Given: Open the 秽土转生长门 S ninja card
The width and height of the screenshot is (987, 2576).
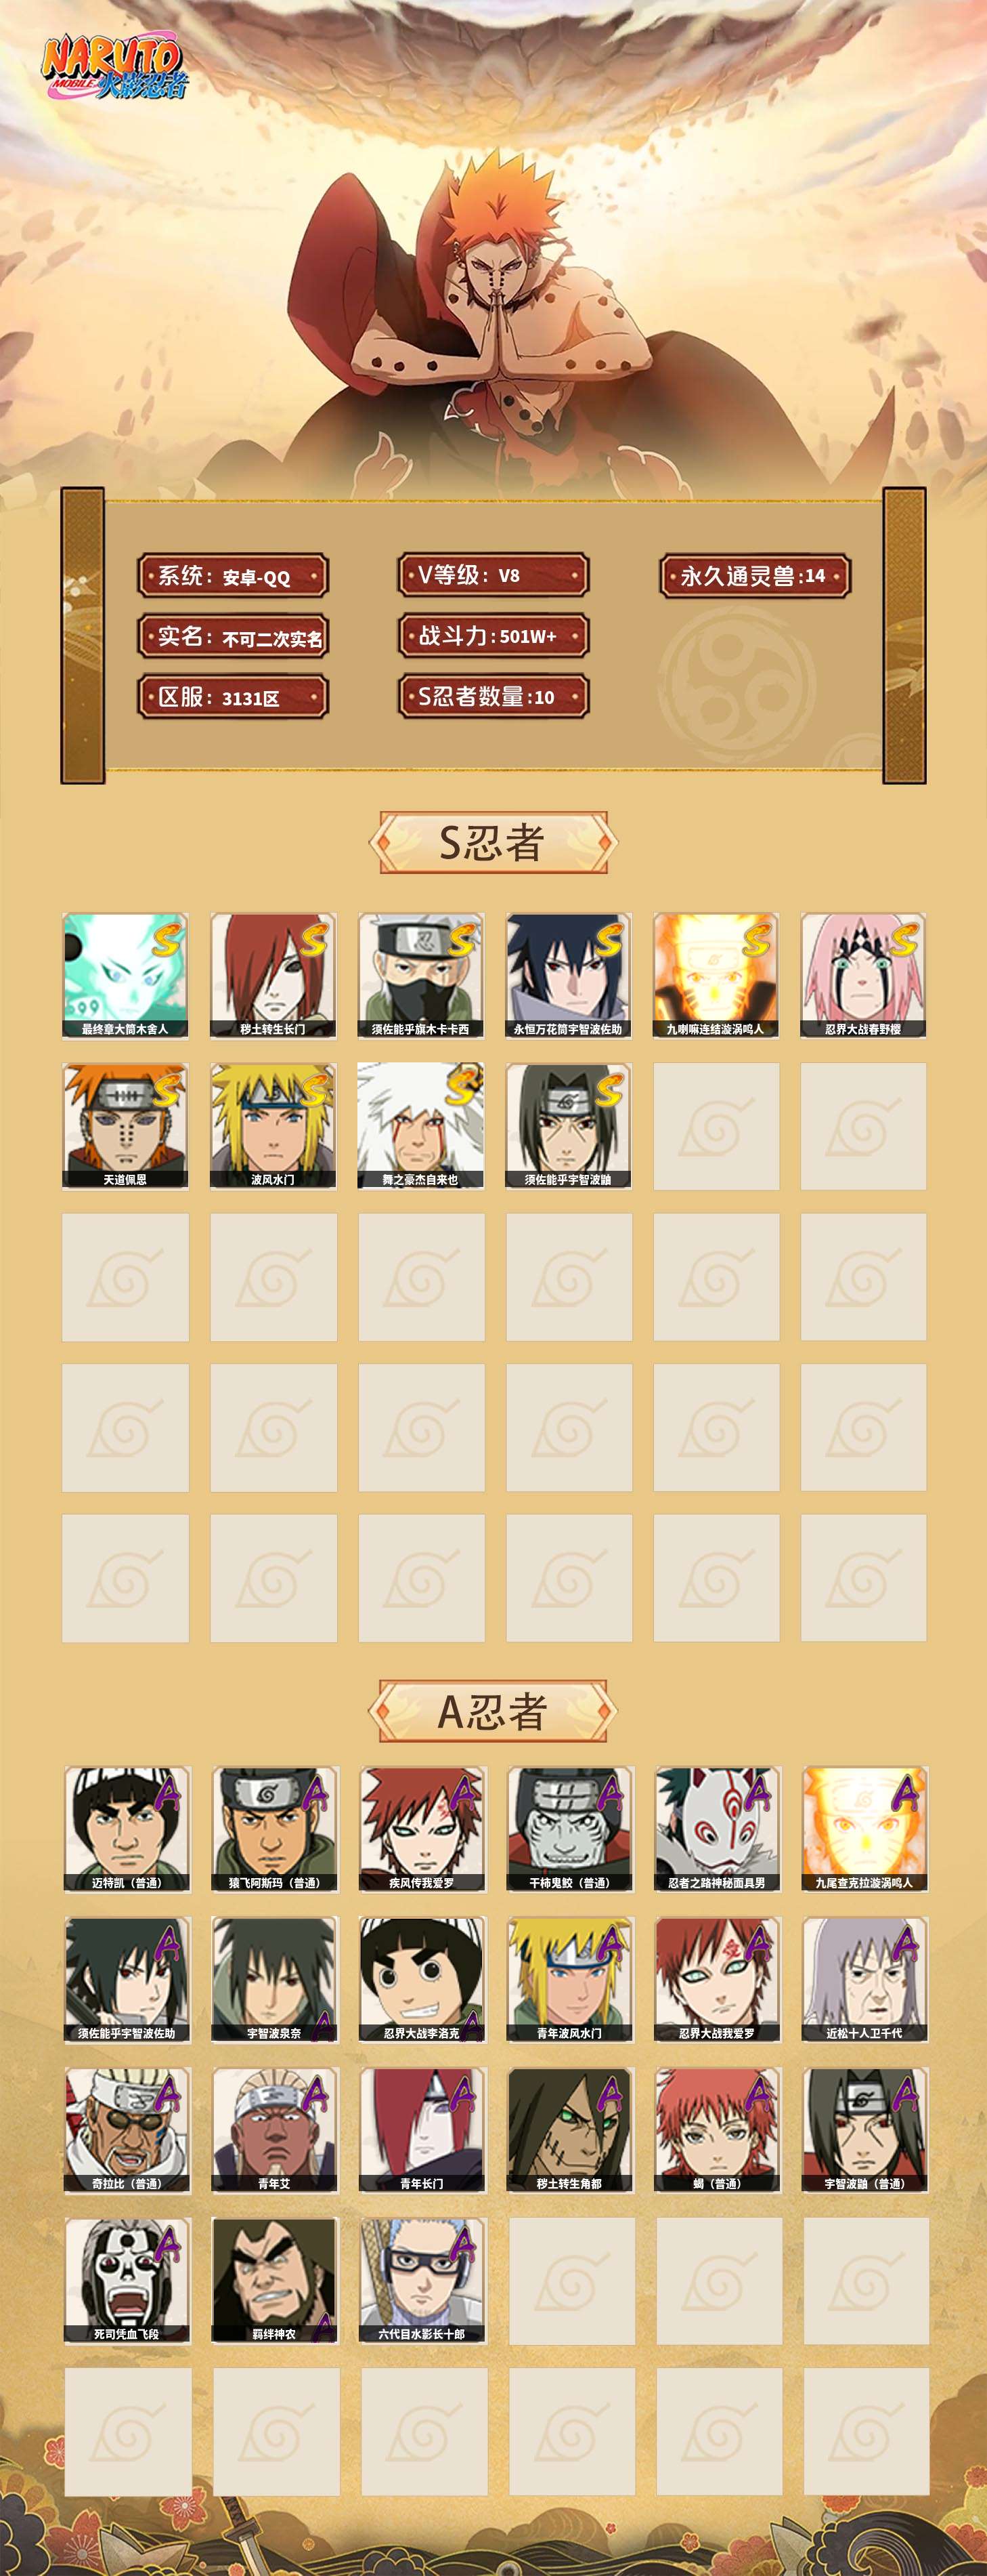Looking at the screenshot, I should point(273,975).
